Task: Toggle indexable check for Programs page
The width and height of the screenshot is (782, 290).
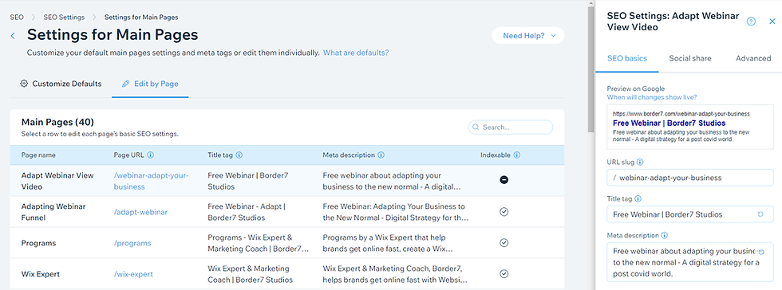Action: [504, 243]
